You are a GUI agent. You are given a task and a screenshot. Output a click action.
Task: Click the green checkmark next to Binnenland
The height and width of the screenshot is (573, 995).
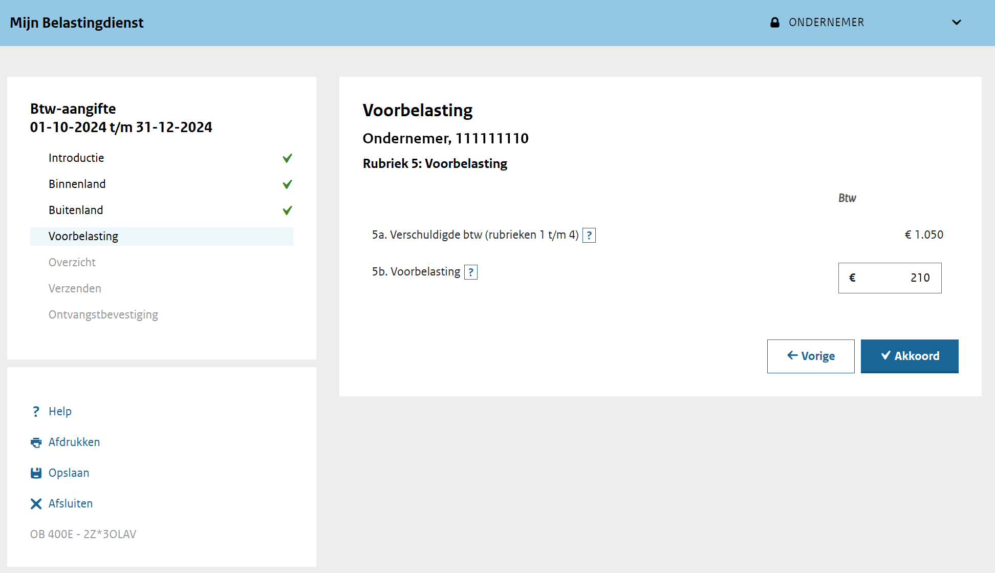pyautogui.click(x=287, y=184)
